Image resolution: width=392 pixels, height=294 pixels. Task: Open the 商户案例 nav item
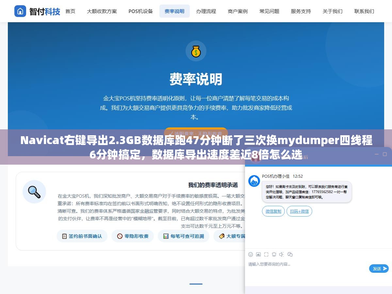point(237,11)
